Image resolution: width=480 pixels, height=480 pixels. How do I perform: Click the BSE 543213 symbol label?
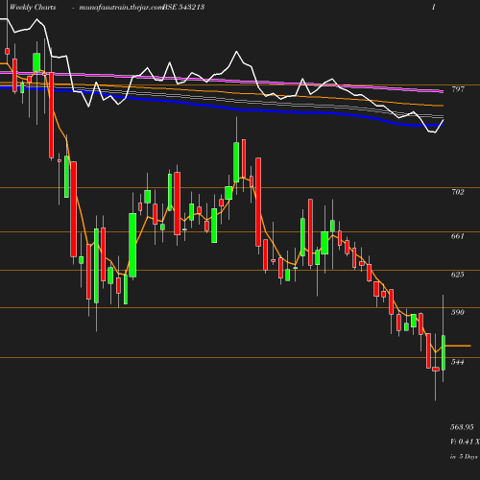(x=183, y=7)
